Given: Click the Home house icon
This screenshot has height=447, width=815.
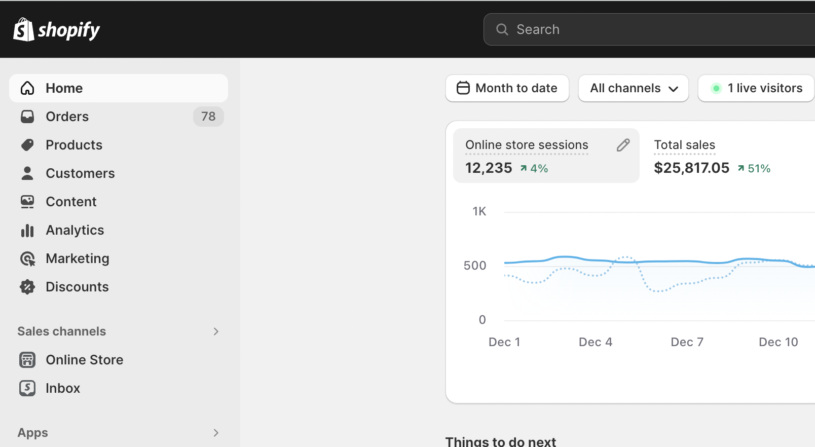Looking at the screenshot, I should click(x=27, y=88).
